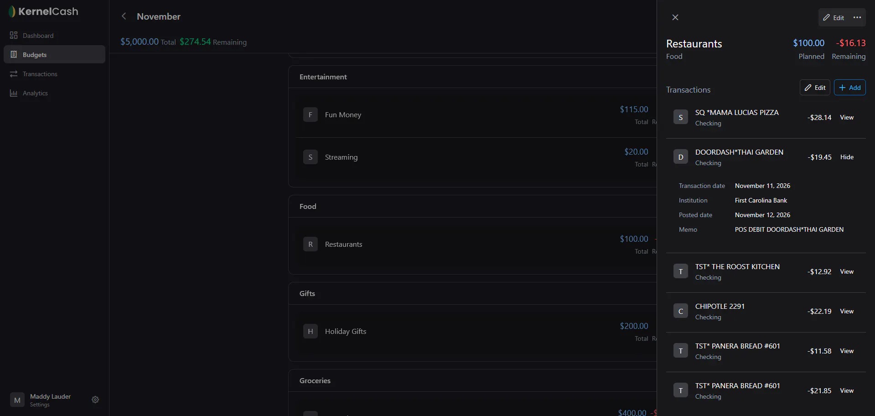Screen dimensions: 875x416
Task: View TST* THE ROOST KITCHEN details
Action: click(847, 272)
